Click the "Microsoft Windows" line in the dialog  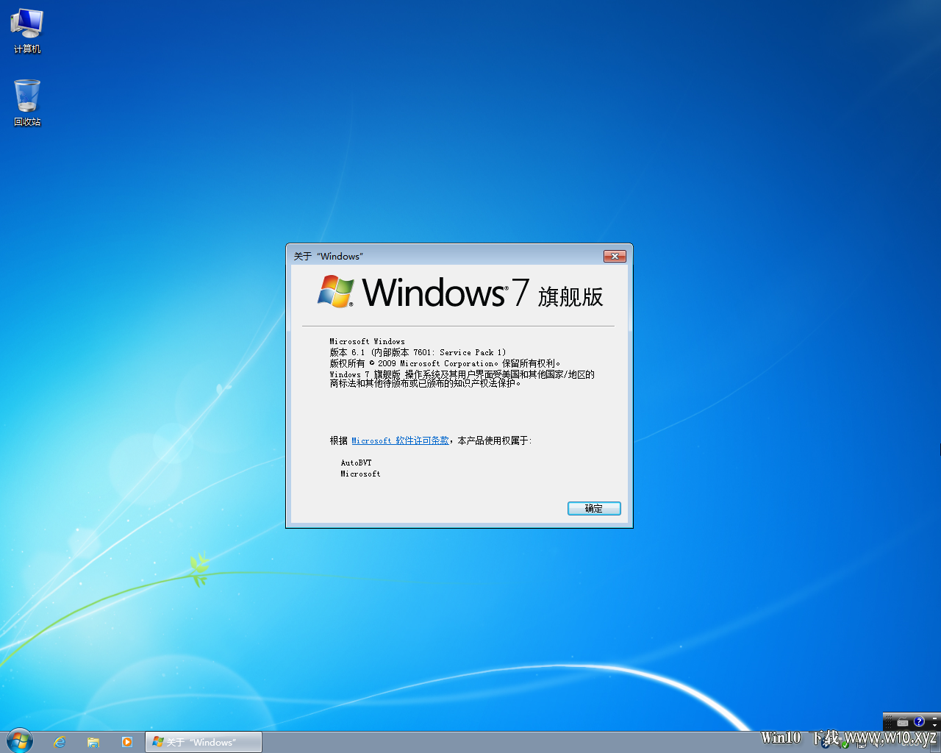[367, 341]
